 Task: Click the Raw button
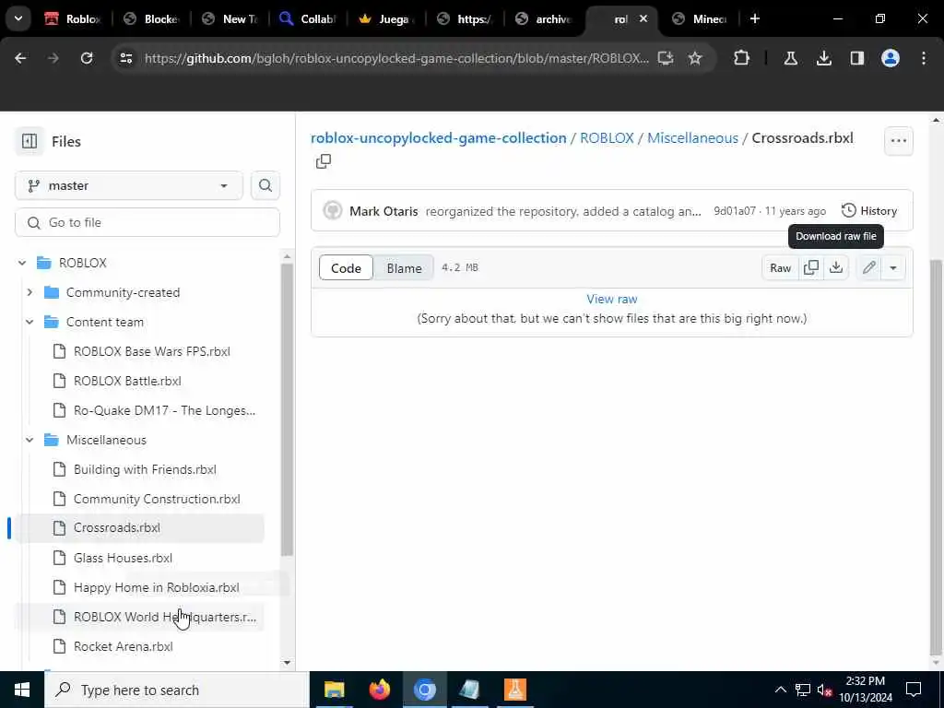780,268
